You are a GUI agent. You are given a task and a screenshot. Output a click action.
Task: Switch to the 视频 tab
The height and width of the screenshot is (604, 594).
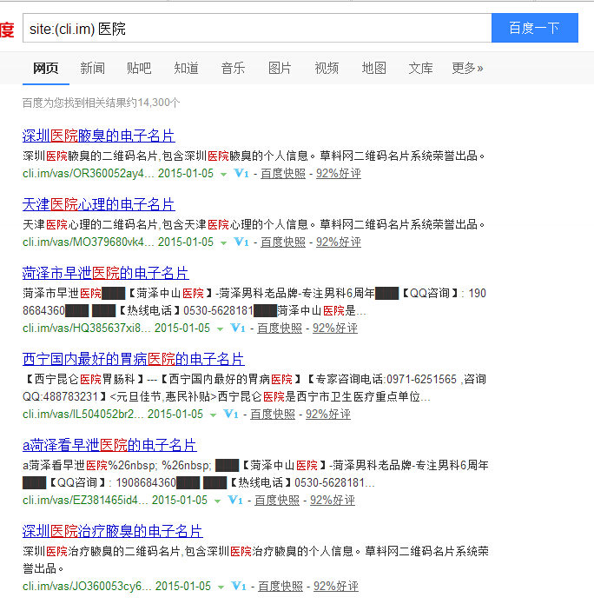coord(327,68)
